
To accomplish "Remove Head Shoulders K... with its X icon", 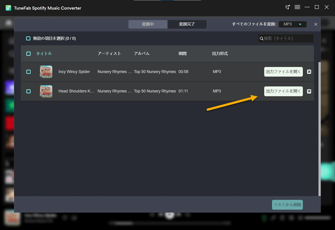I will click(x=309, y=91).
